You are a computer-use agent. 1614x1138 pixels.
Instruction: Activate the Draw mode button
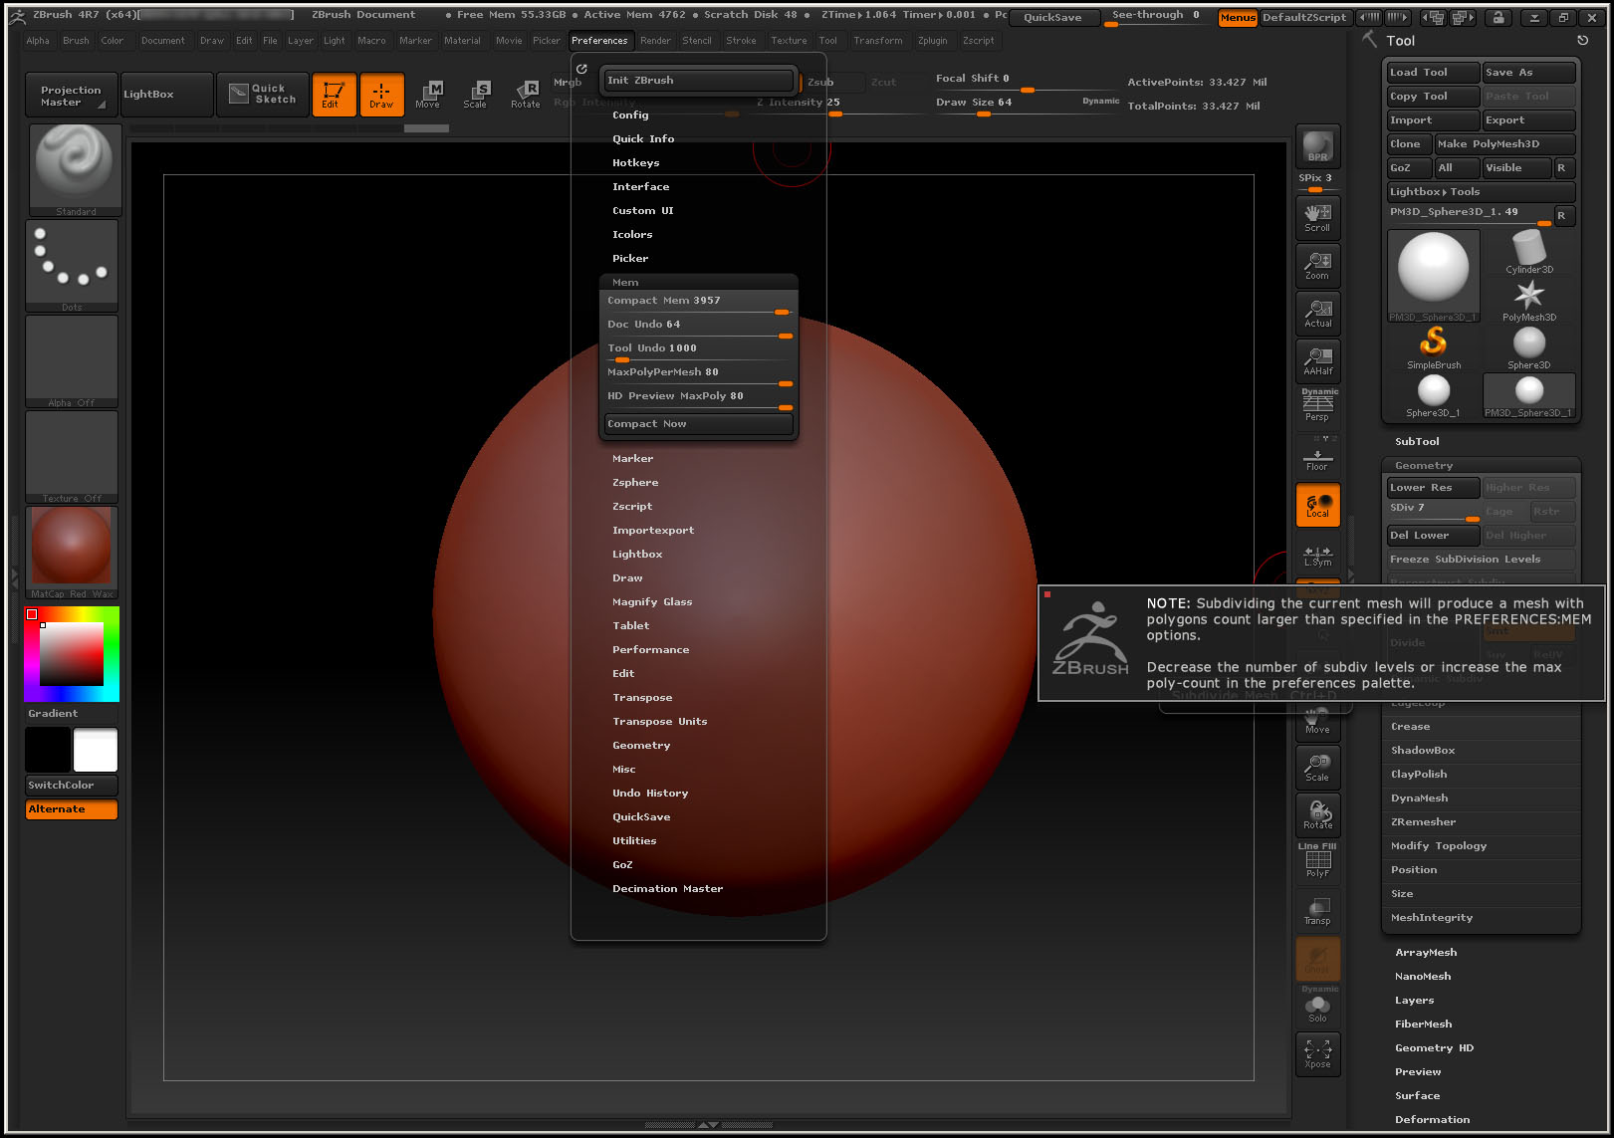[x=381, y=95]
